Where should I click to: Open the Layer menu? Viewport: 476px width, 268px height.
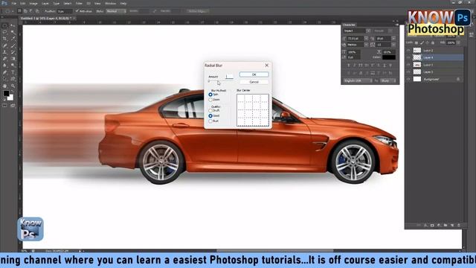point(45,3)
